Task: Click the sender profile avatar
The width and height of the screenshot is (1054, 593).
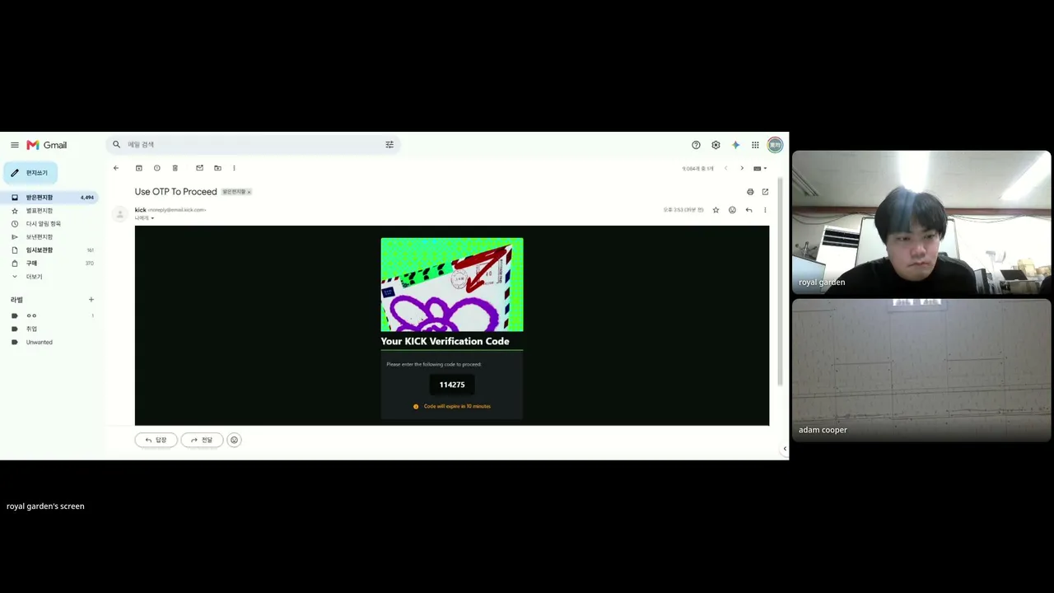Action: (120, 214)
